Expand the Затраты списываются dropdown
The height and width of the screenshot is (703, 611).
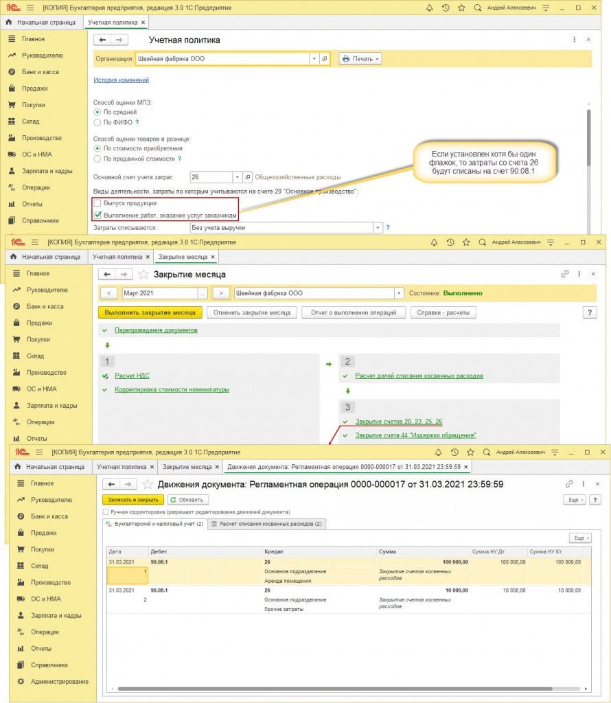377,227
